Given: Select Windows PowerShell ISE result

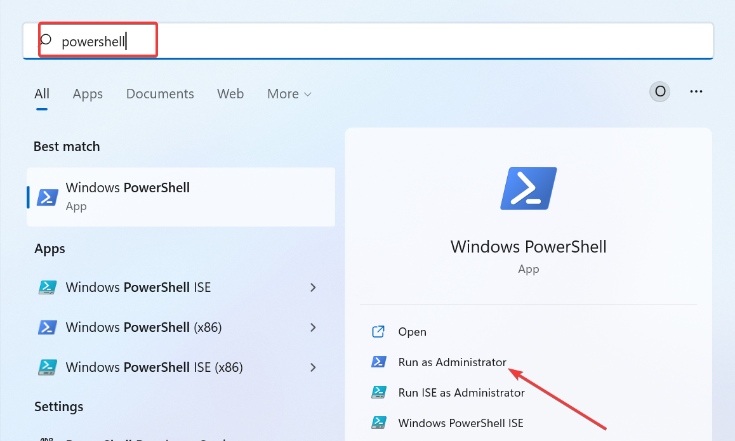Looking at the screenshot, I should pyautogui.click(x=181, y=287).
